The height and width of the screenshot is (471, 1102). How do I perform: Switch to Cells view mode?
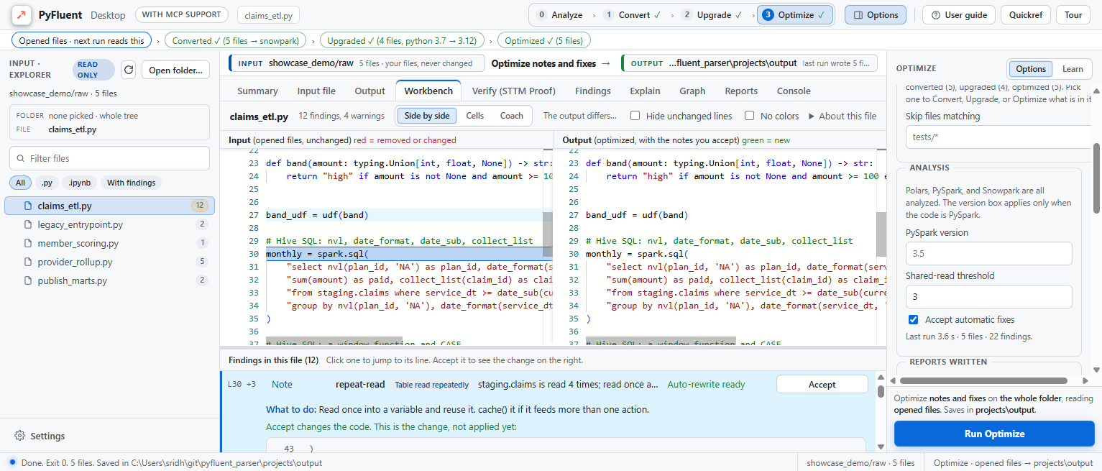474,116
